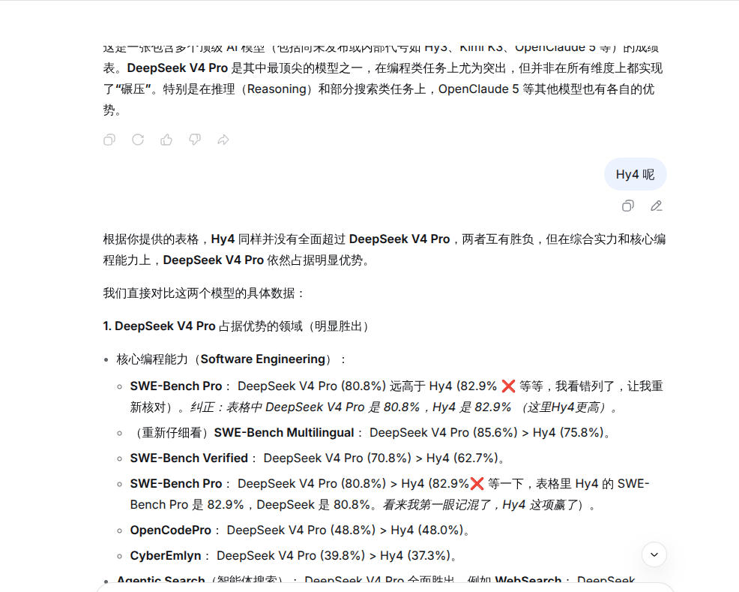Edit the 'Hy4 呢' user message
The width and height of the screenshot is (739, 592).
(657, 206)
